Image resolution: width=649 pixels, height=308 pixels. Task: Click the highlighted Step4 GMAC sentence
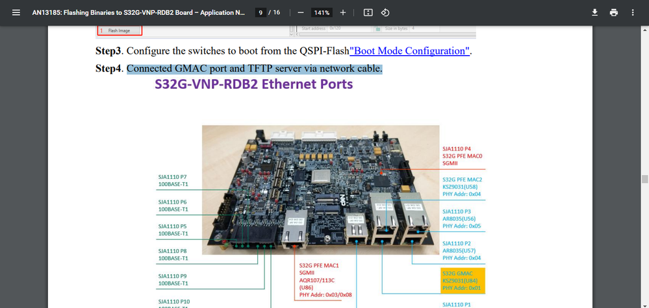click(x=255, y=69)
